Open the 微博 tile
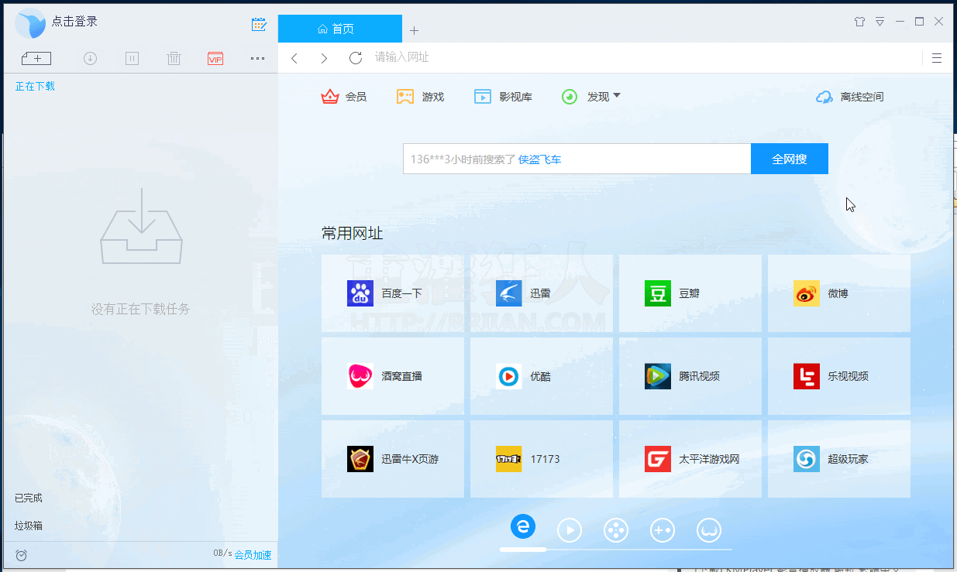This screenshot has height=572, width=957. 839,293
